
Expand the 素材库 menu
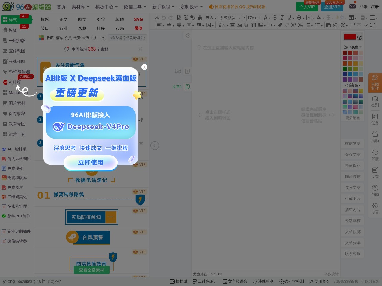tap(80, 7)
